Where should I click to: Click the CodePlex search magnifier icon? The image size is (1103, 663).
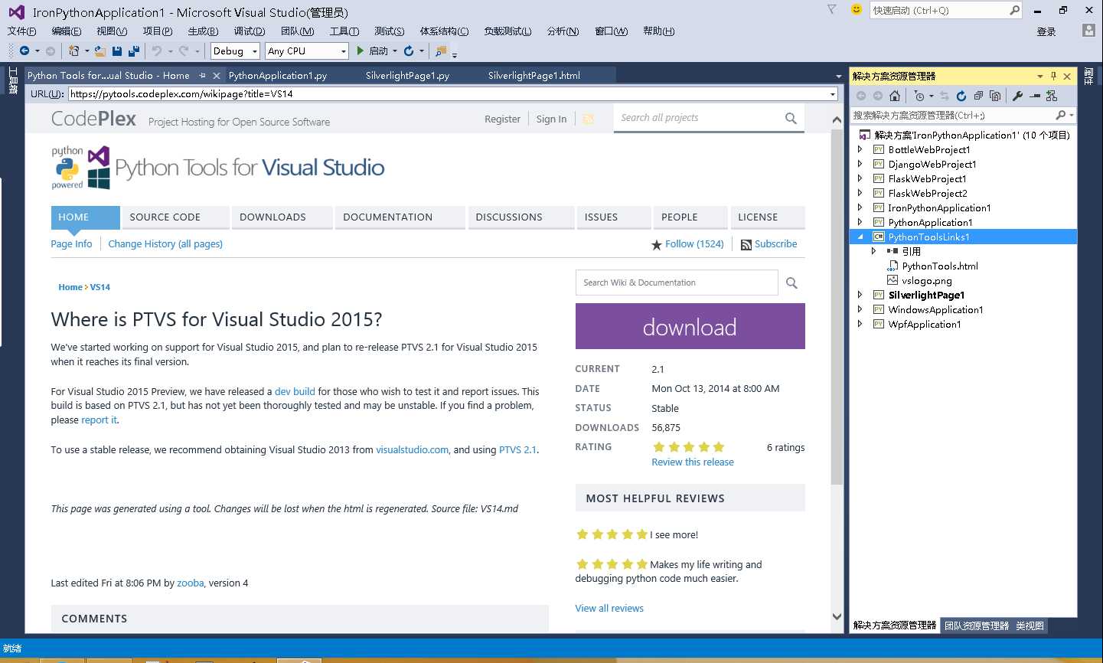791,118
